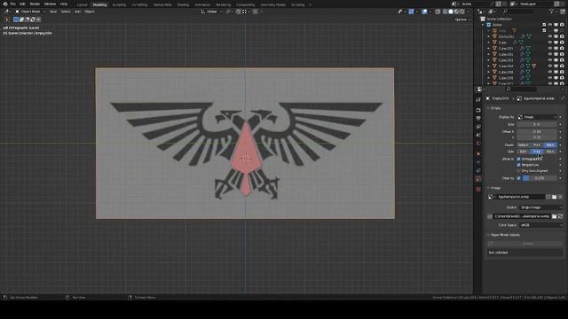Switch to the Layout workspace tab
Image resolution: width=568 pixels, height=319 pixels.
click(x=83, y=4)
